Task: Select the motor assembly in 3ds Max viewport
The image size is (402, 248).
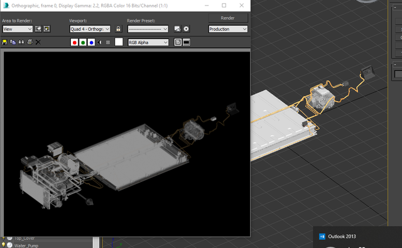Action: tap(322, 97)
